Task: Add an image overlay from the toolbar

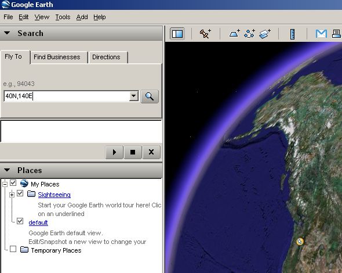Action: (x=265, y=34)
